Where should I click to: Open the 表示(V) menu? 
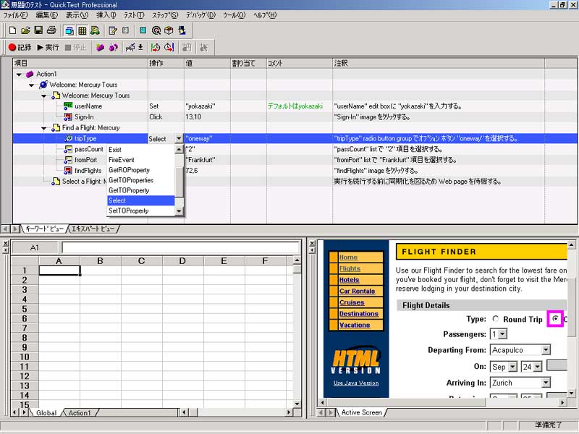pos(77,15)
